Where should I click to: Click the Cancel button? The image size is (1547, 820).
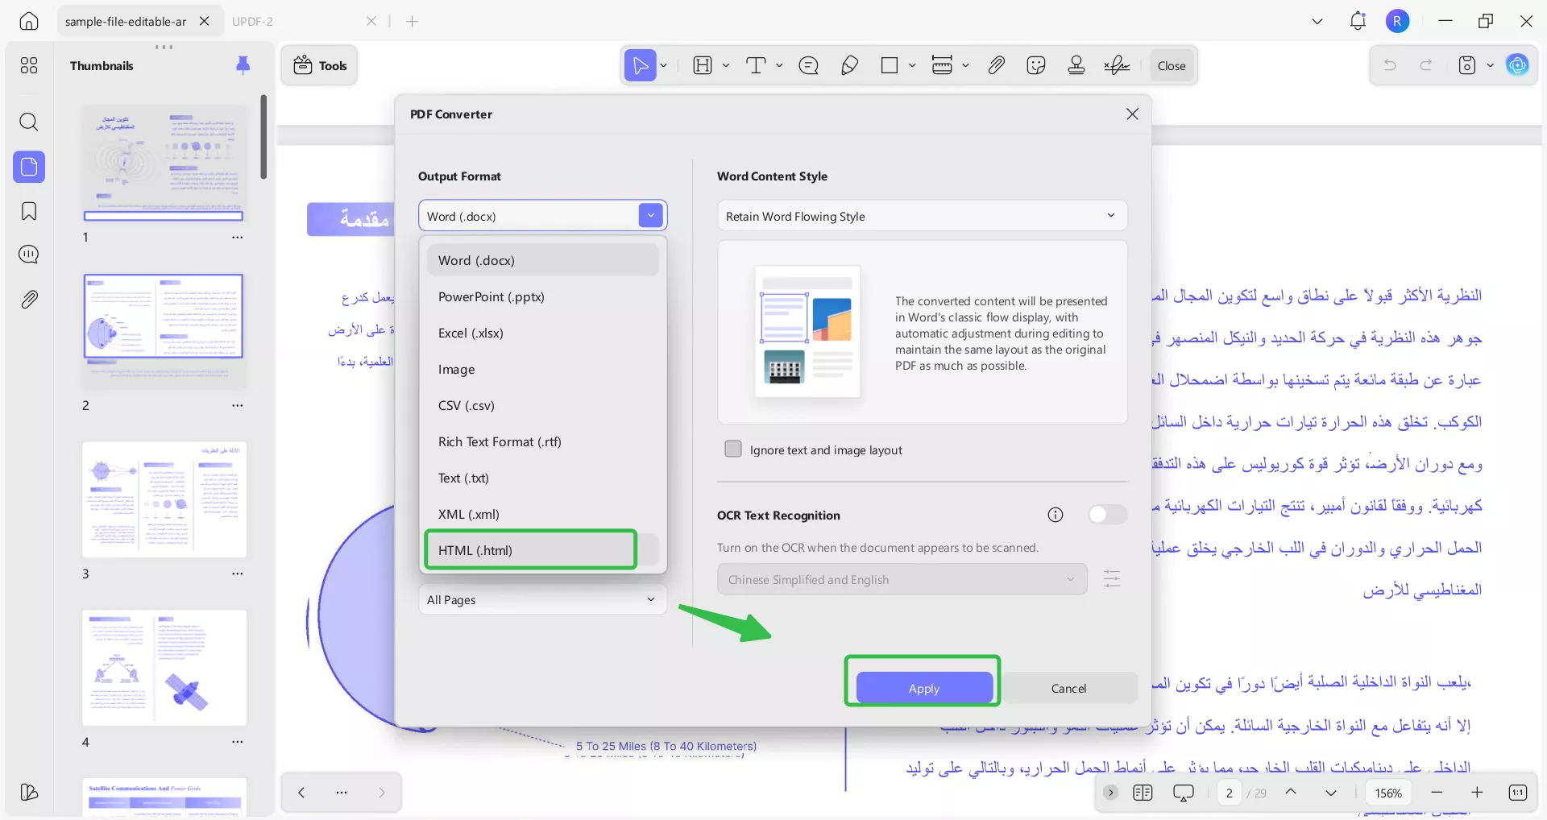point(1068,688)
